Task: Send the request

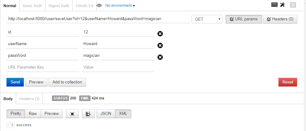Action: (x=15, y=82)
